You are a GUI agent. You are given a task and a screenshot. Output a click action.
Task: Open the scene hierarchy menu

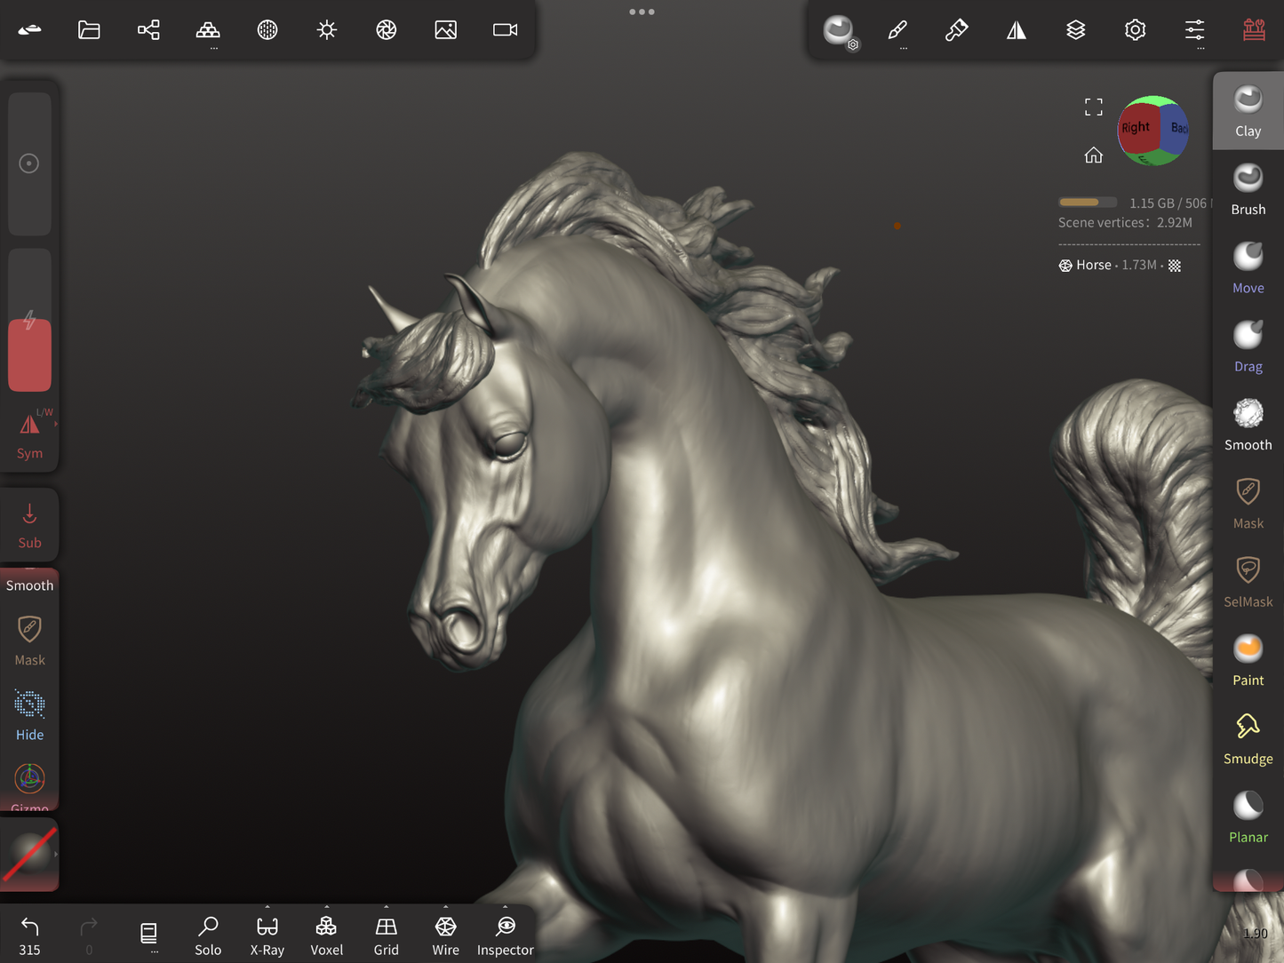[148, 30]
